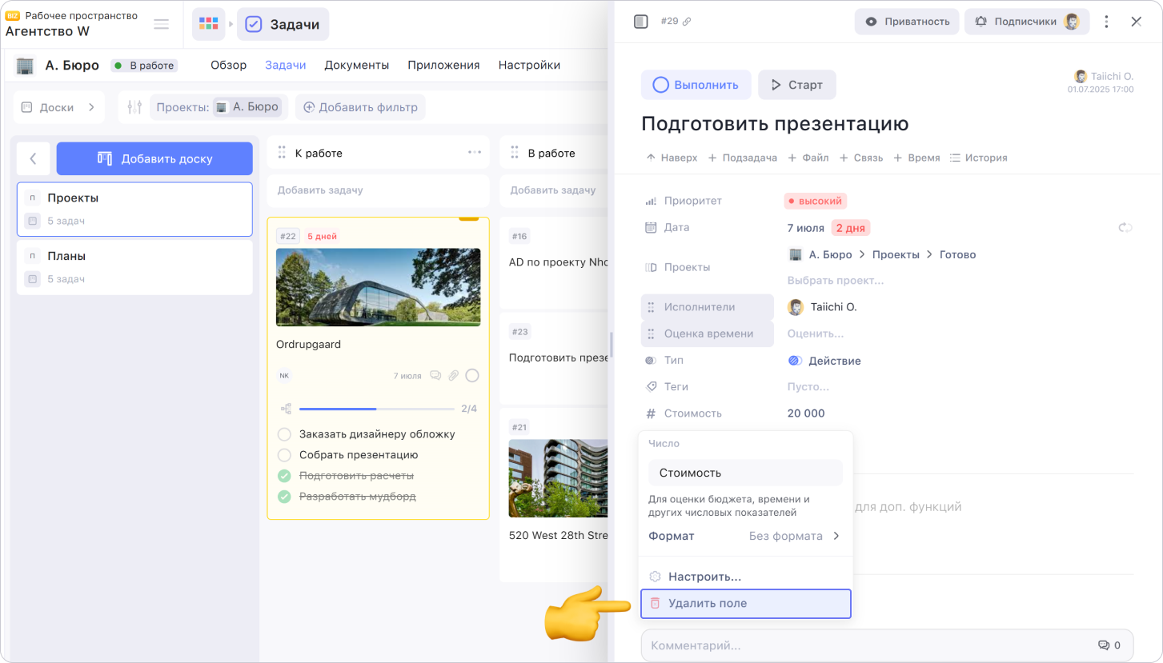The height and width of the screenshot is (663, 1163).
Task: Click Добавить задачу field in В работе column
Action: pos(553,190)
